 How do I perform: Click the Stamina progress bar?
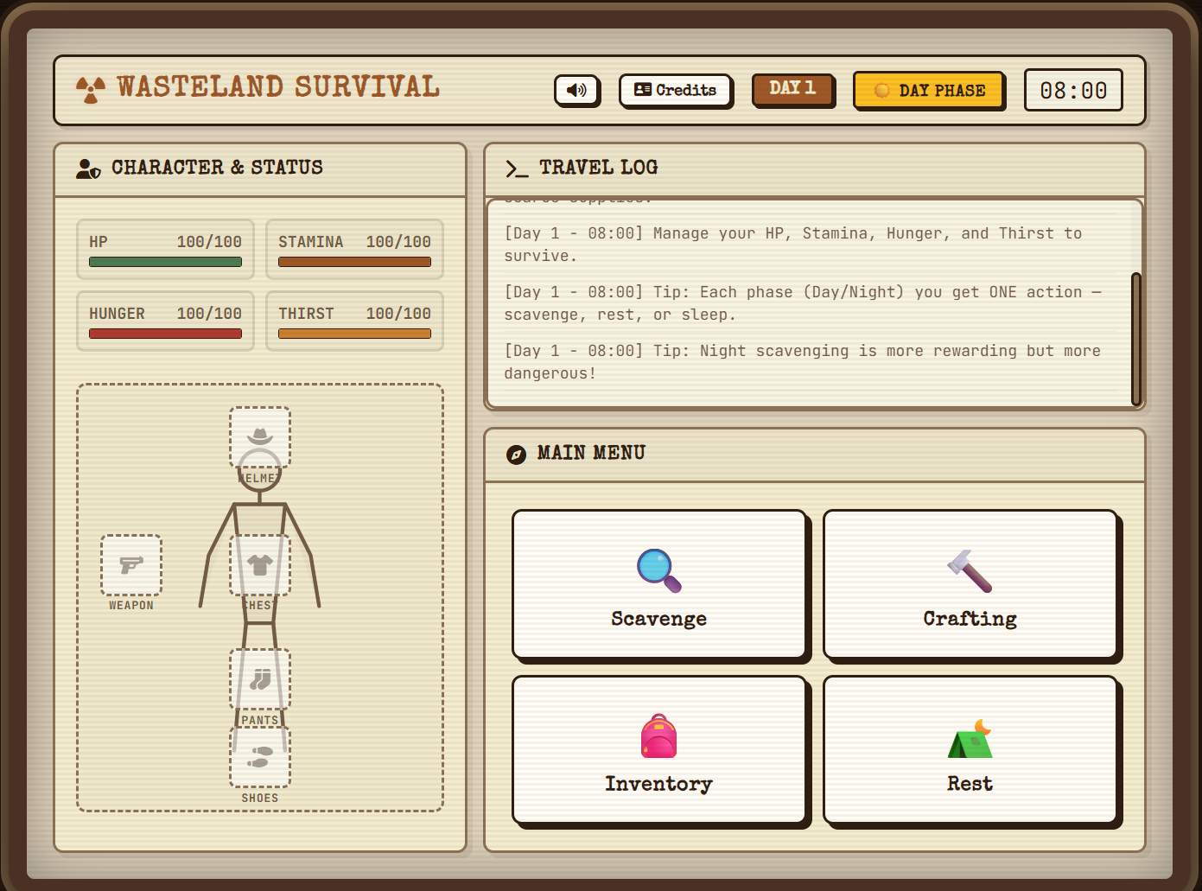[354, 262]
